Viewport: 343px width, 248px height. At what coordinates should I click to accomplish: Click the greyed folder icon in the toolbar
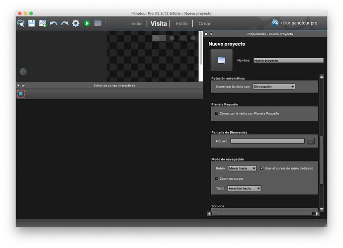[98, 23]
